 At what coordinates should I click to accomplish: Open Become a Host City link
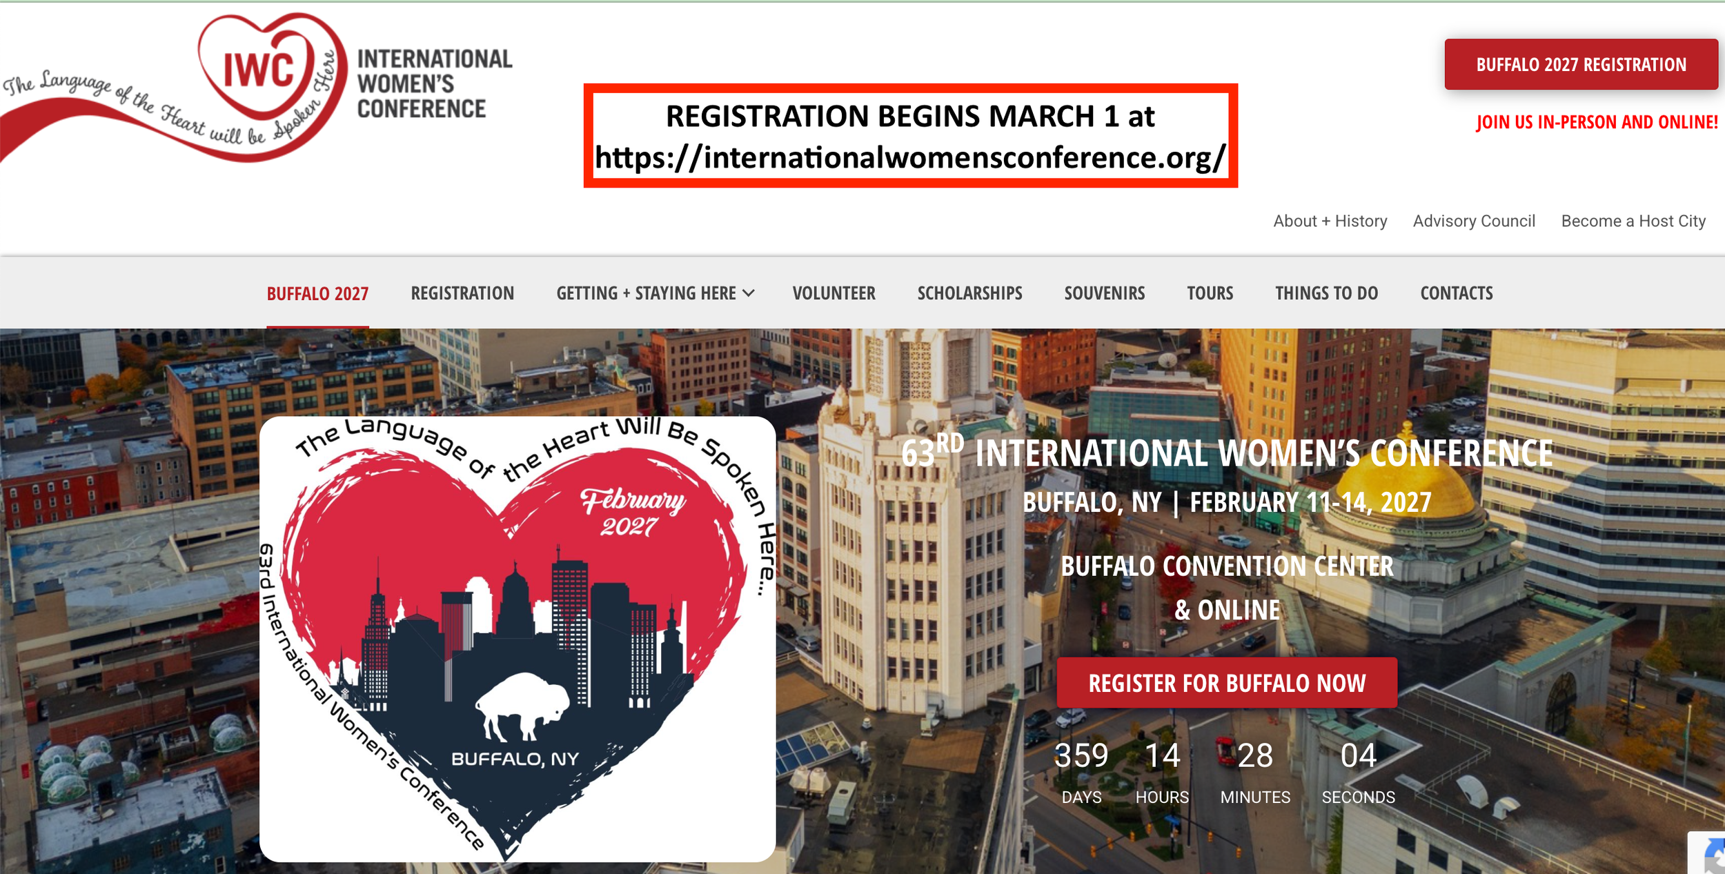[x=1633, y=221]
